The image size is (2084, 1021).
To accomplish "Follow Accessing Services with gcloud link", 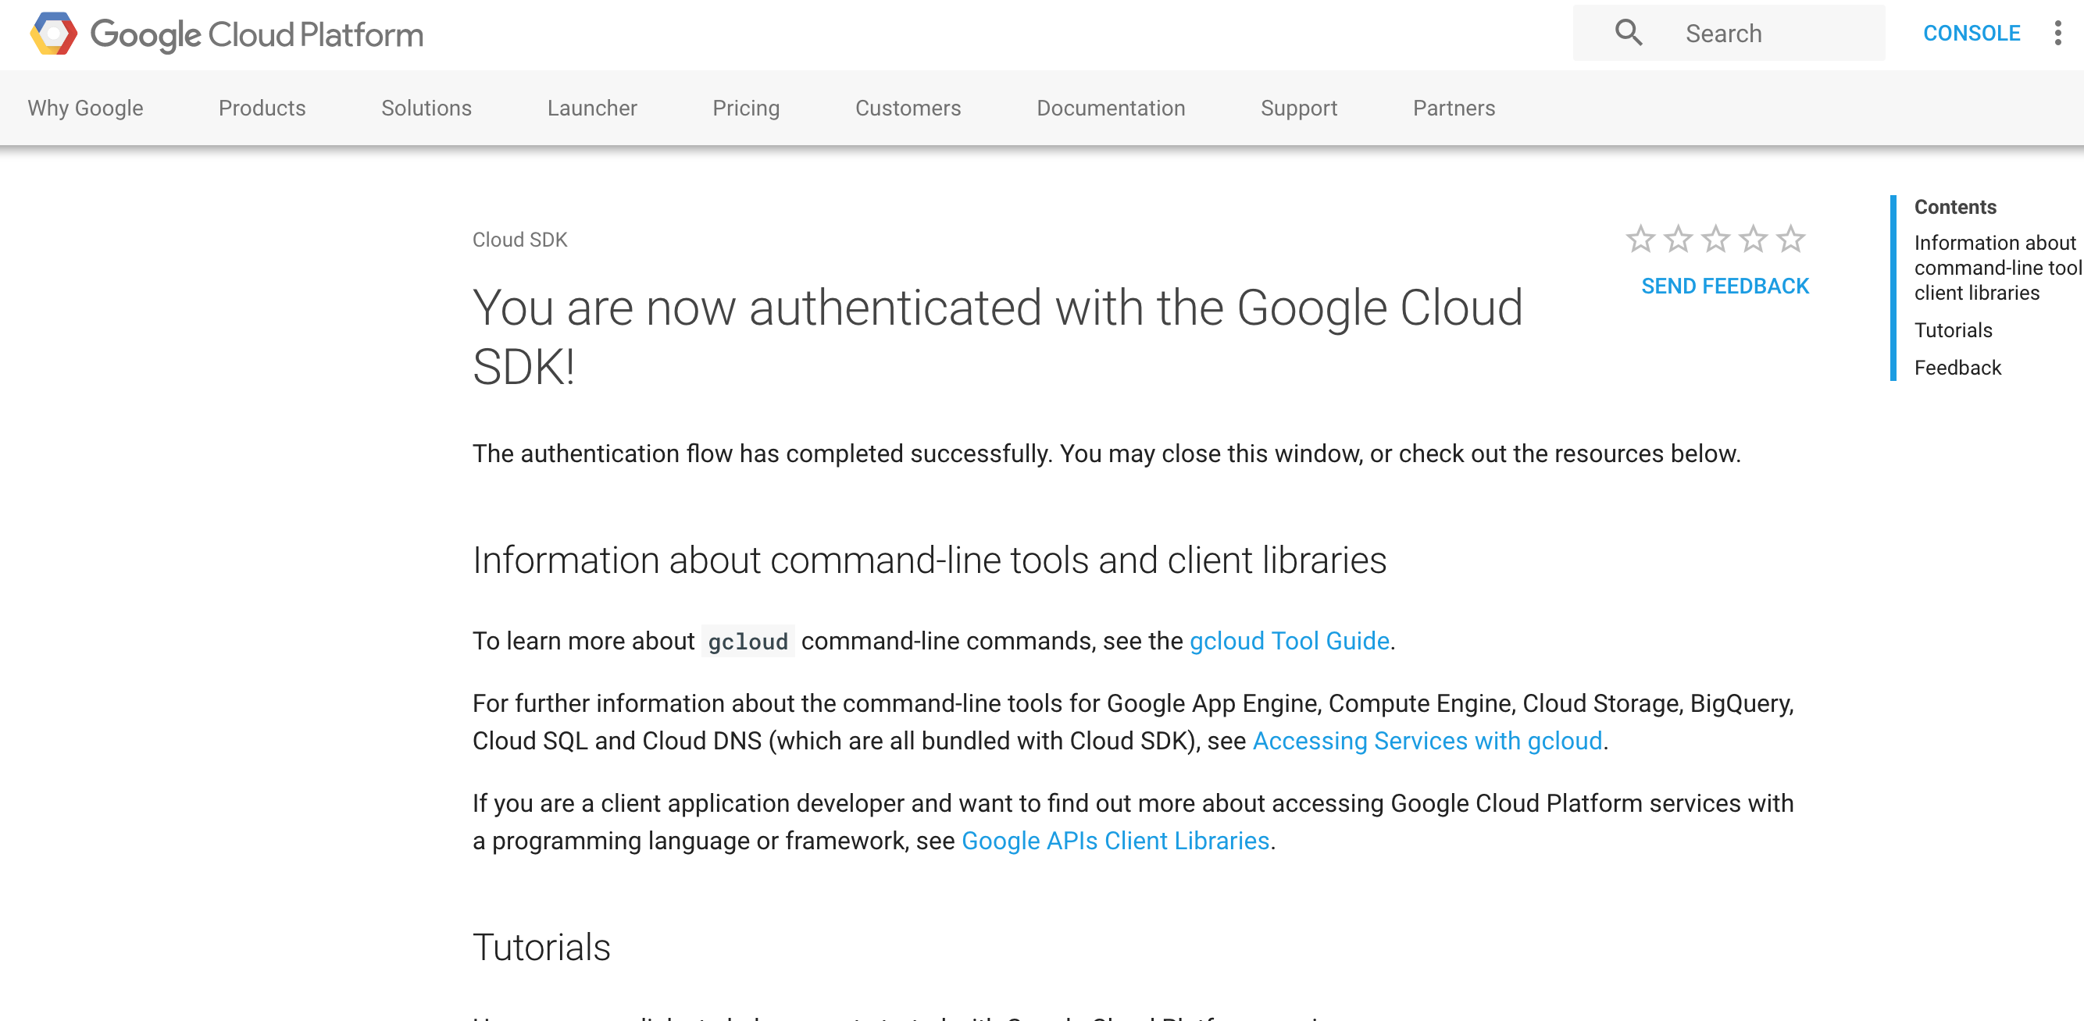I will click(x=1427, y=741).
